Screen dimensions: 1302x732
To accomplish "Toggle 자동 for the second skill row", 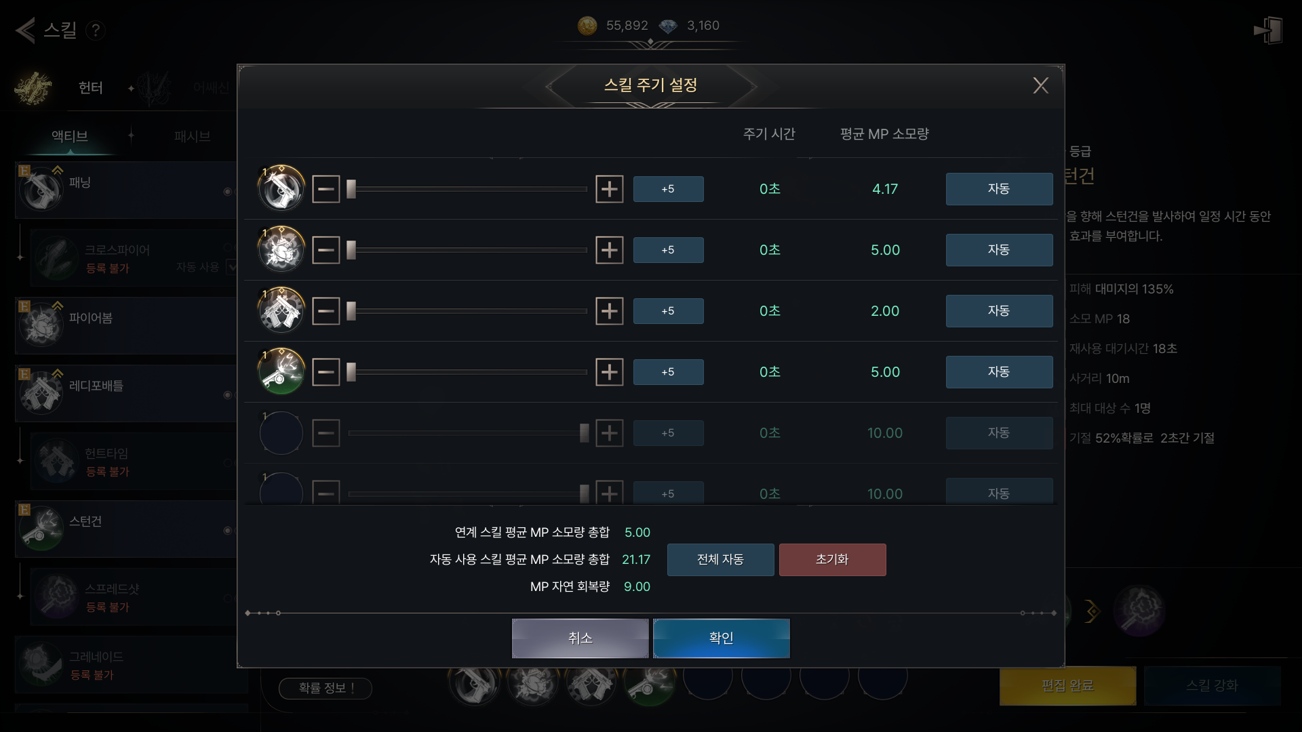I will 999,250.
